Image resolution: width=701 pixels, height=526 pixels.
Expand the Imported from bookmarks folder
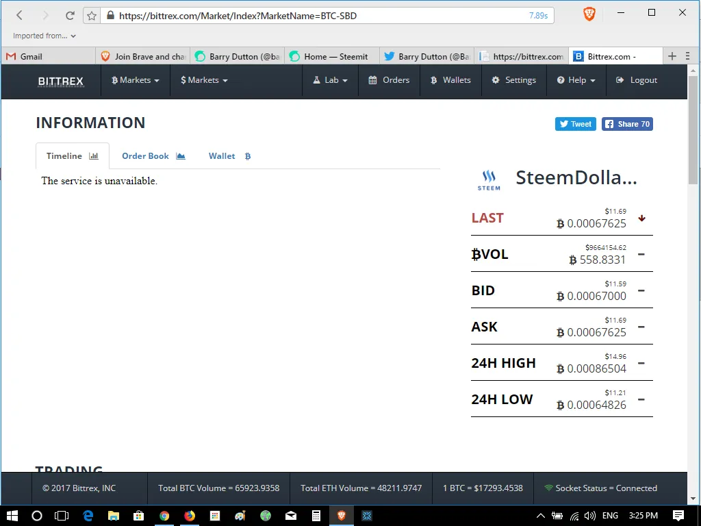point(44,36)
